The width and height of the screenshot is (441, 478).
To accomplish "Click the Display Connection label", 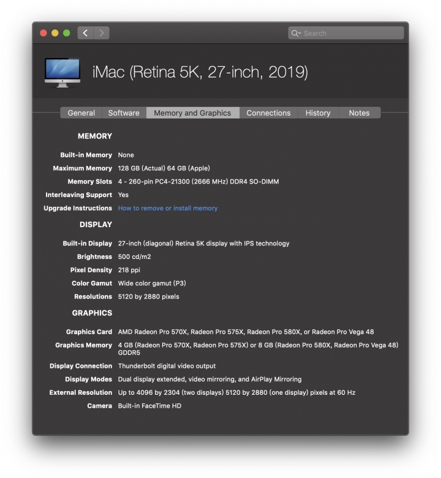I will pos(81,366).
